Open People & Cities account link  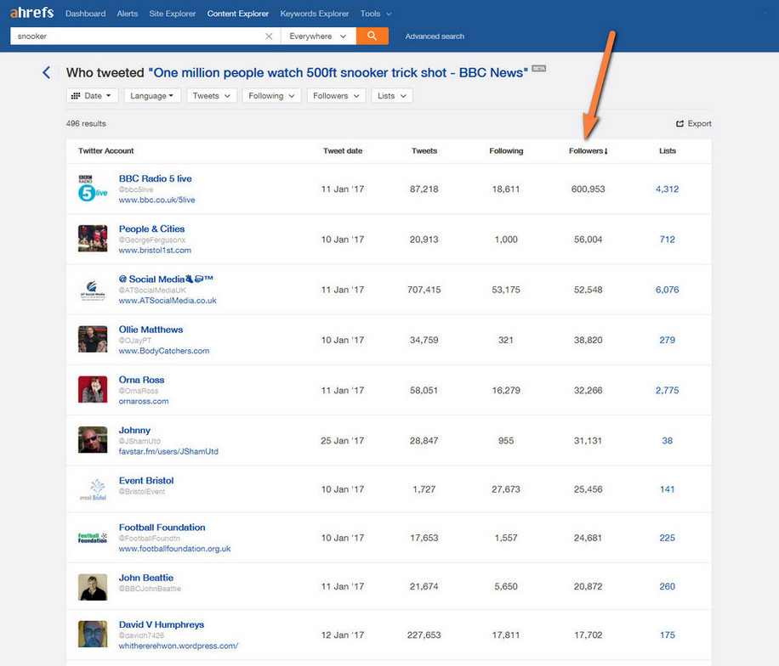pos(151,229)
